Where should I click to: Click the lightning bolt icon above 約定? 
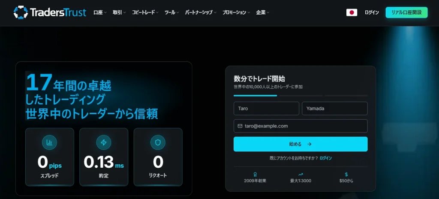(104, 142)
